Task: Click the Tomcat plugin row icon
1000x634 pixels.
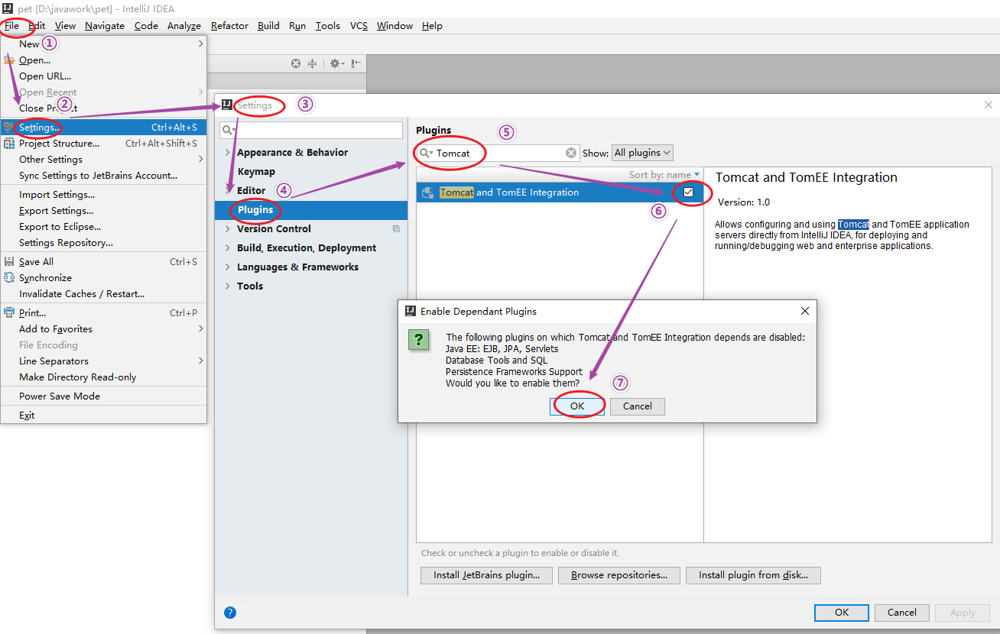Action: (x=429, y=192)
